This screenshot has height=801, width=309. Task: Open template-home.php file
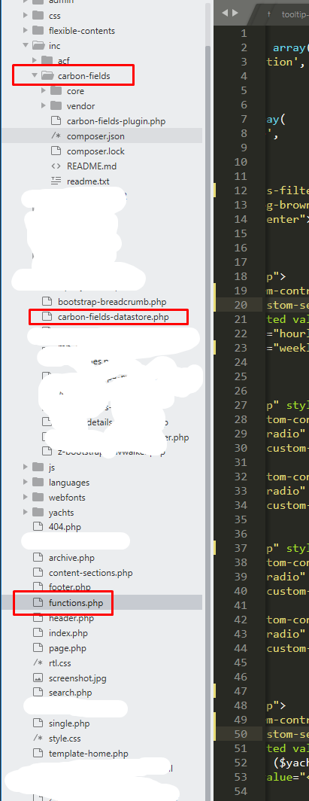pyautogui.click(x=89, y=754)
